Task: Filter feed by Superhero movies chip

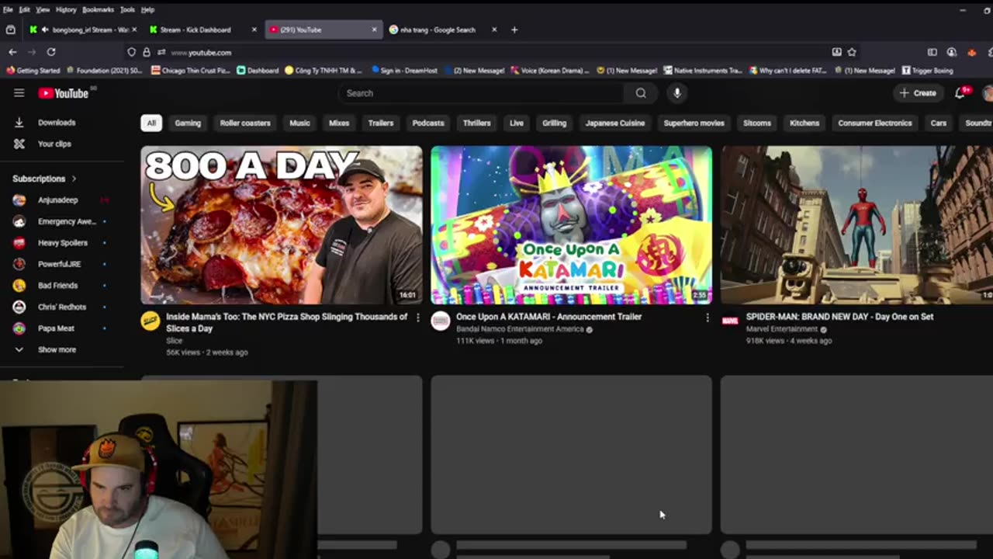Action: point(694,123)
